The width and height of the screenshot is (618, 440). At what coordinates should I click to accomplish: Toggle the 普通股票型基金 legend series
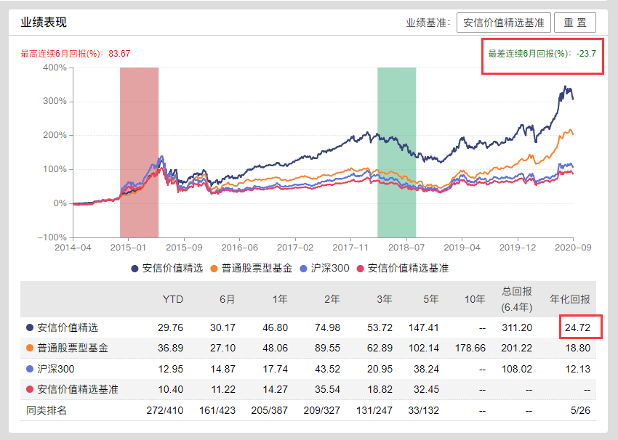(x=252, y=269)
